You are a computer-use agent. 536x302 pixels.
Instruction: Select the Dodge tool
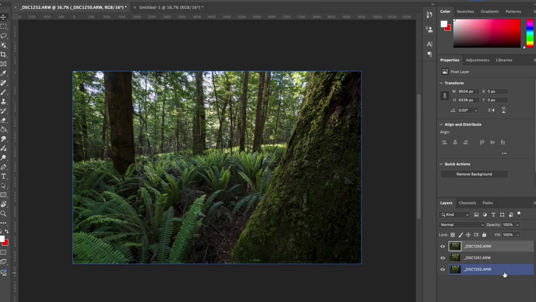click(x=3, y=158)
